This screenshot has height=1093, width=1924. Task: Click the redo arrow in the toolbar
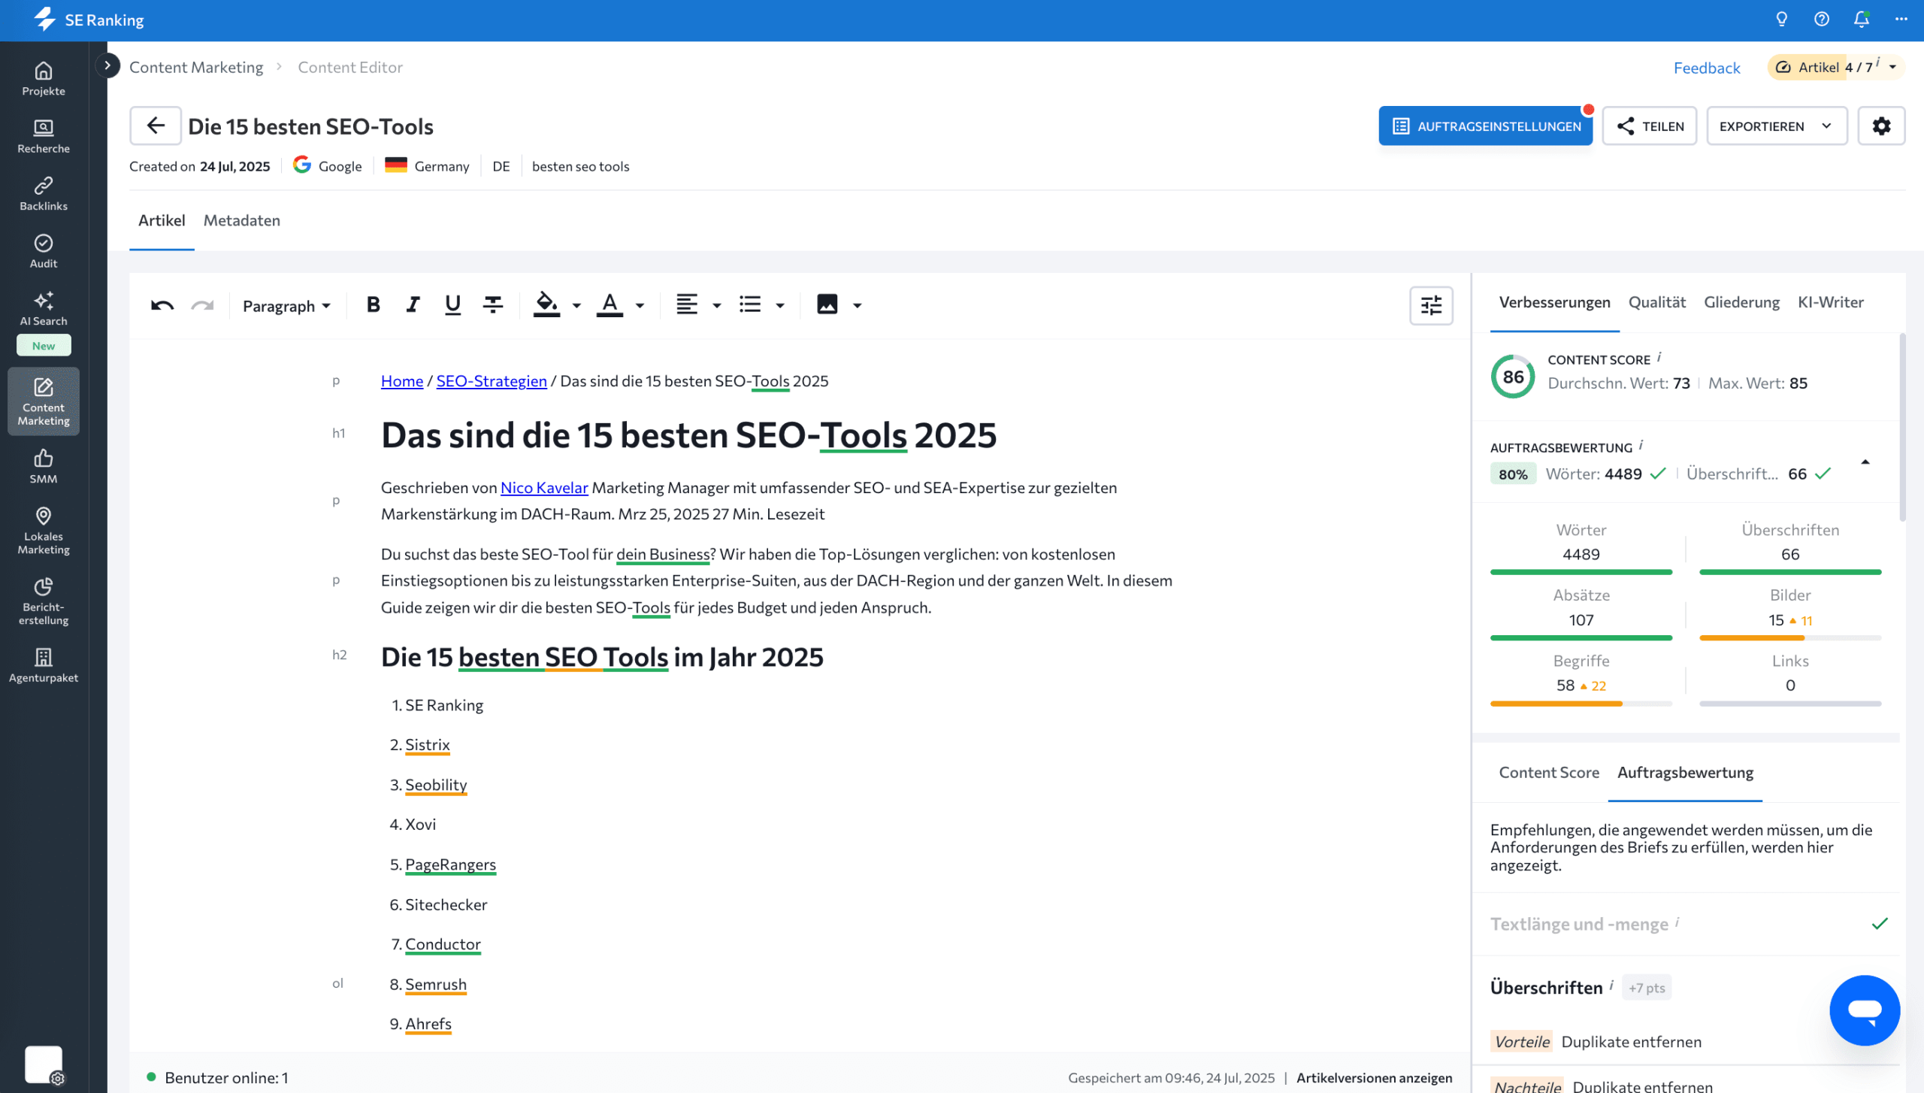[202, 305]
